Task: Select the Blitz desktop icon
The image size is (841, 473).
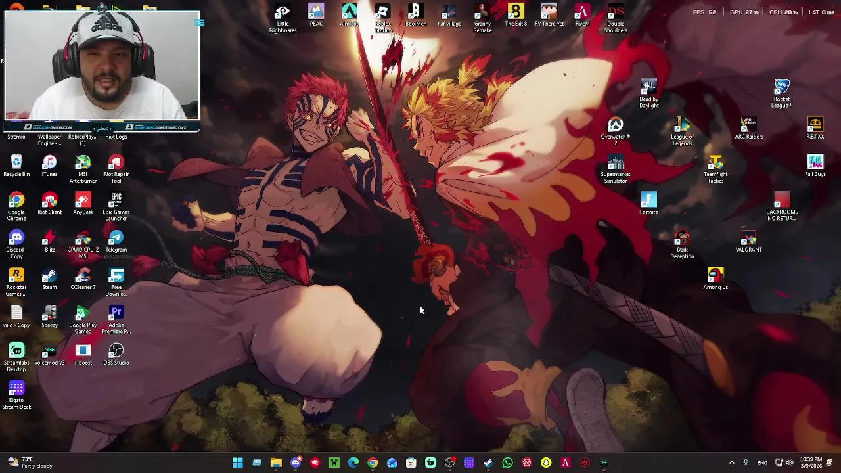Action: (x=49, y=241)
